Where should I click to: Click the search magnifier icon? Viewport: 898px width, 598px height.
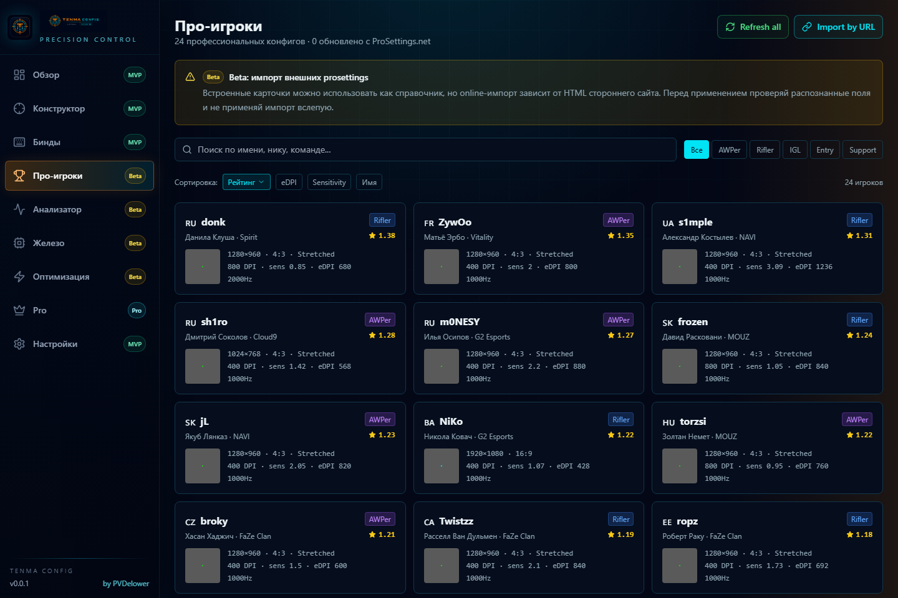(x=187, y=149)
